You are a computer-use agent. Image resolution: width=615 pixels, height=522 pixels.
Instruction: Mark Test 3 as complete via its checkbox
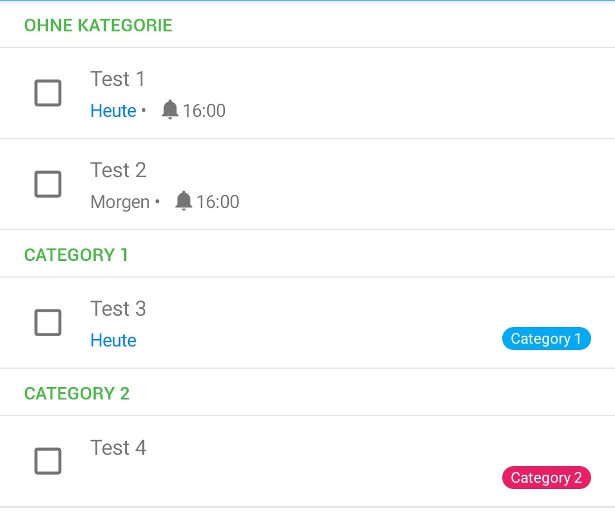[48, 322]
